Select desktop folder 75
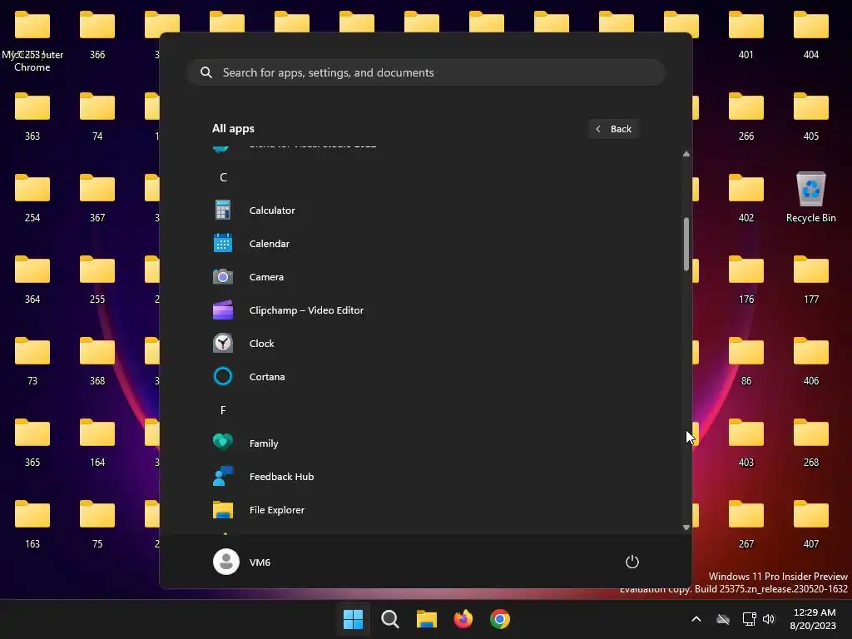Image resolution: width=852 pixels, height=639 pixels. tap(97, 523)
